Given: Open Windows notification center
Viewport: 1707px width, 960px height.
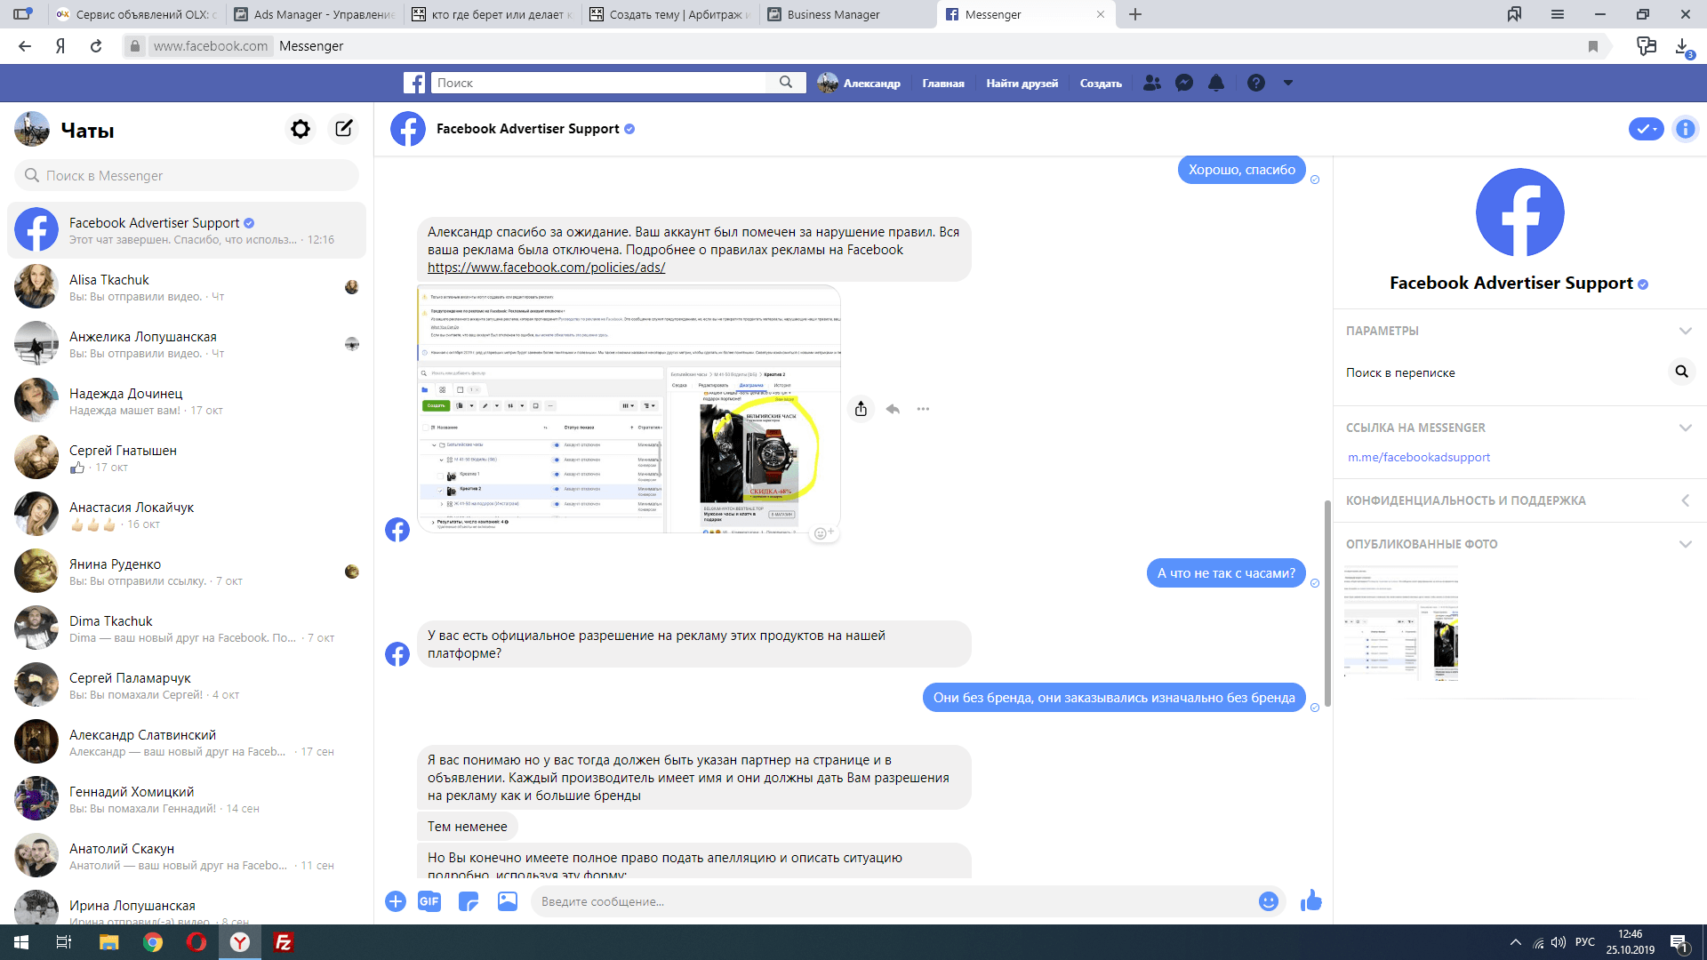Looking at the screenshot, I should [x=1679, y=942].
